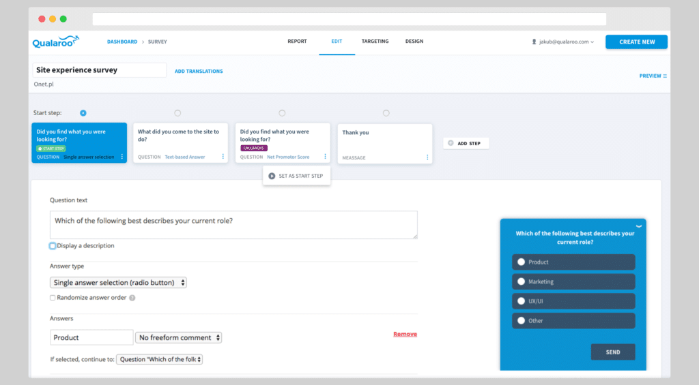Switch to the Edit tab

(x=337, y=42)
